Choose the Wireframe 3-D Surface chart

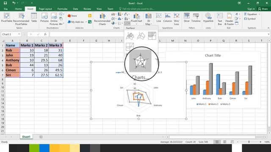[x=141, y=36]
